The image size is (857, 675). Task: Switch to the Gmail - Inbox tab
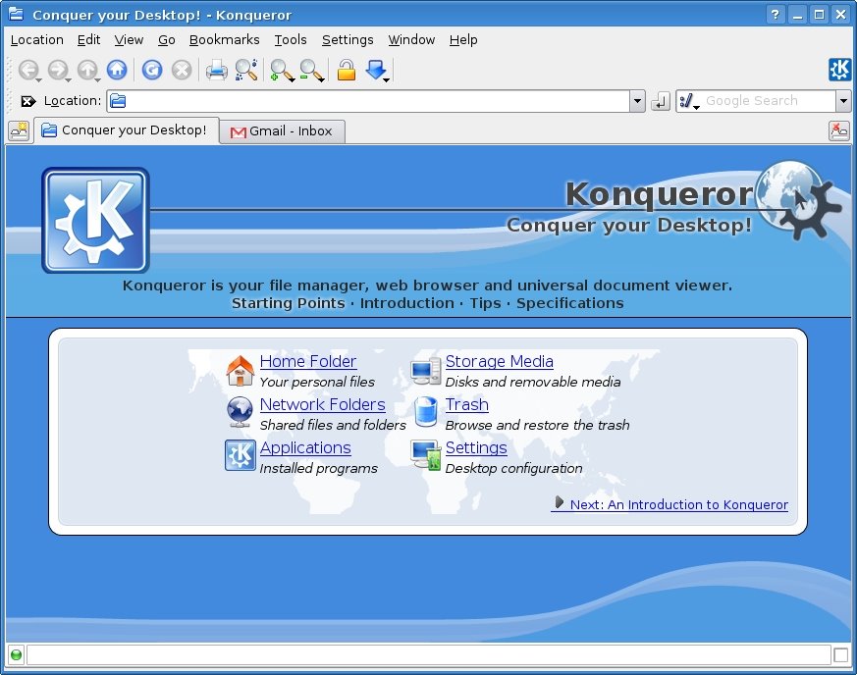282,131
